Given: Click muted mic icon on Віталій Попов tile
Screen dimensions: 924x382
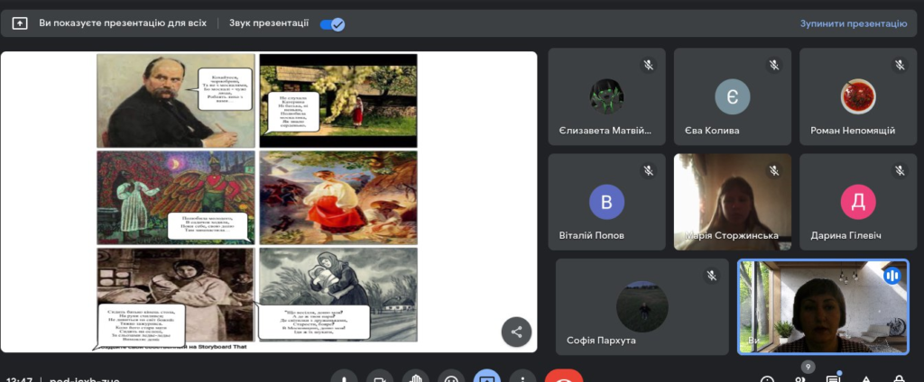Looking at the screenshot, I should pyautogui.click(x=648, y=170).
